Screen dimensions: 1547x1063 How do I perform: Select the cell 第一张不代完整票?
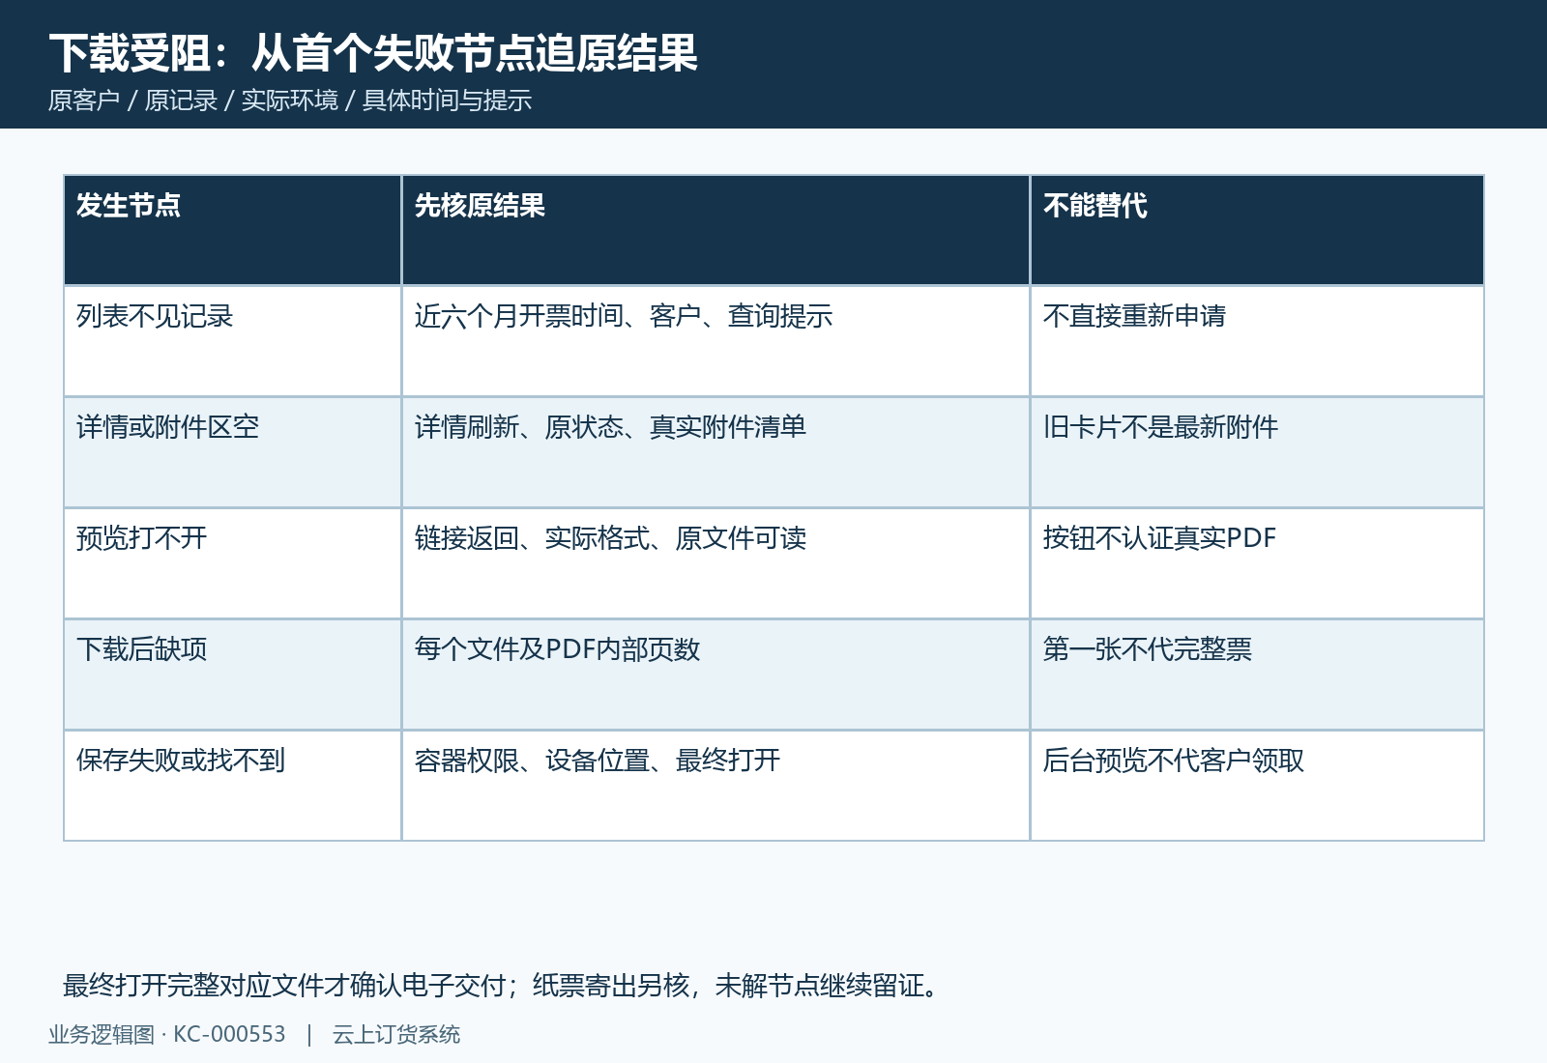[1257, 675]
